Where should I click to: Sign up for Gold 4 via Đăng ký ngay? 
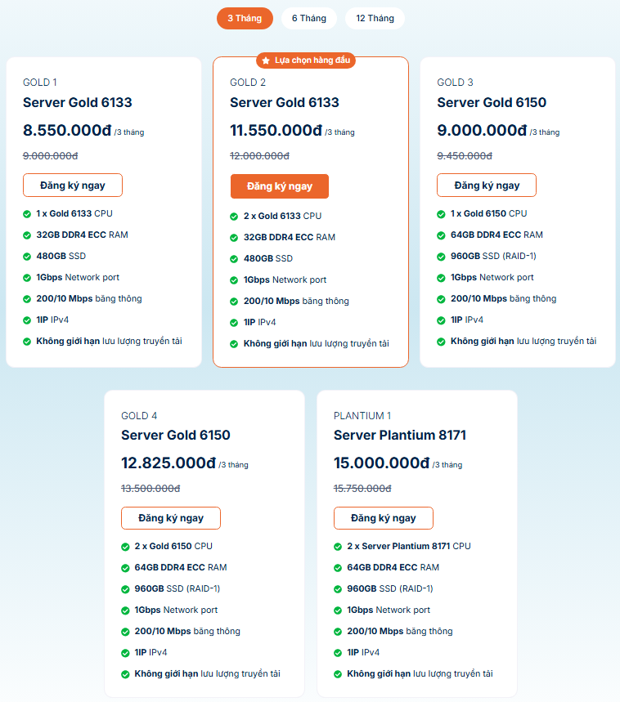click(x=170, y=518)
